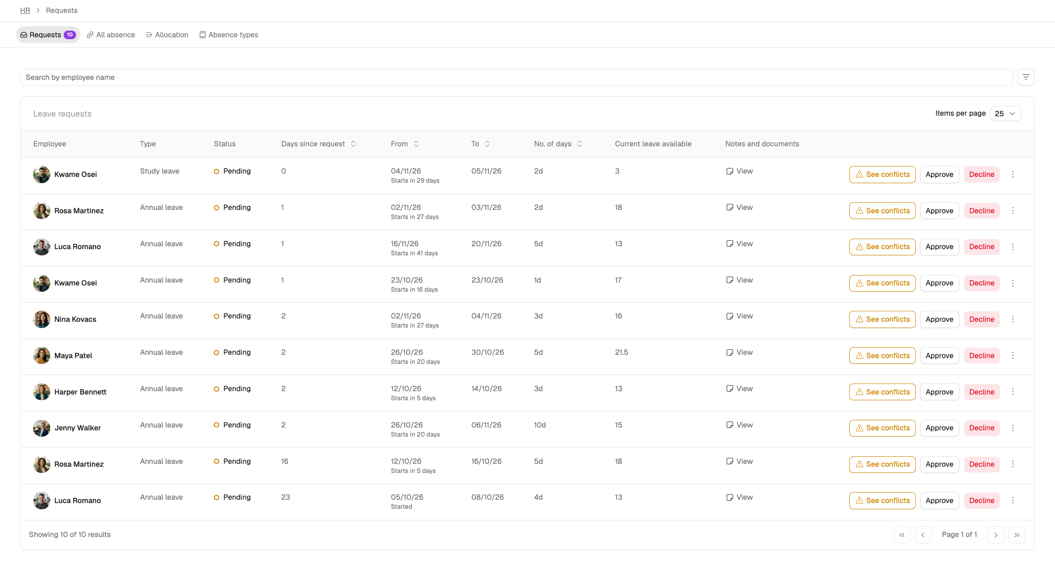Select the 'Study leave' type cell

coord(160,171)
